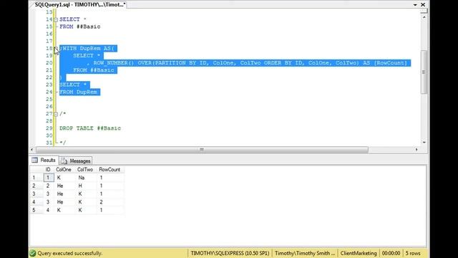Select result row header 2
Screen dimensions: 458x258
[36, 186]
